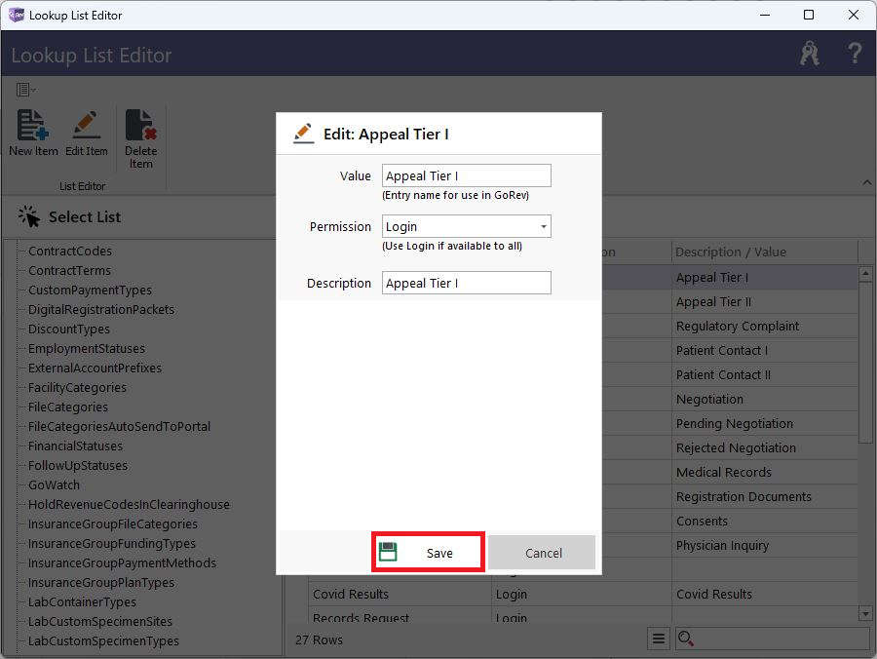877x659 pixels.
Task: Click the Delete Item icon
Action: (140, 125)
